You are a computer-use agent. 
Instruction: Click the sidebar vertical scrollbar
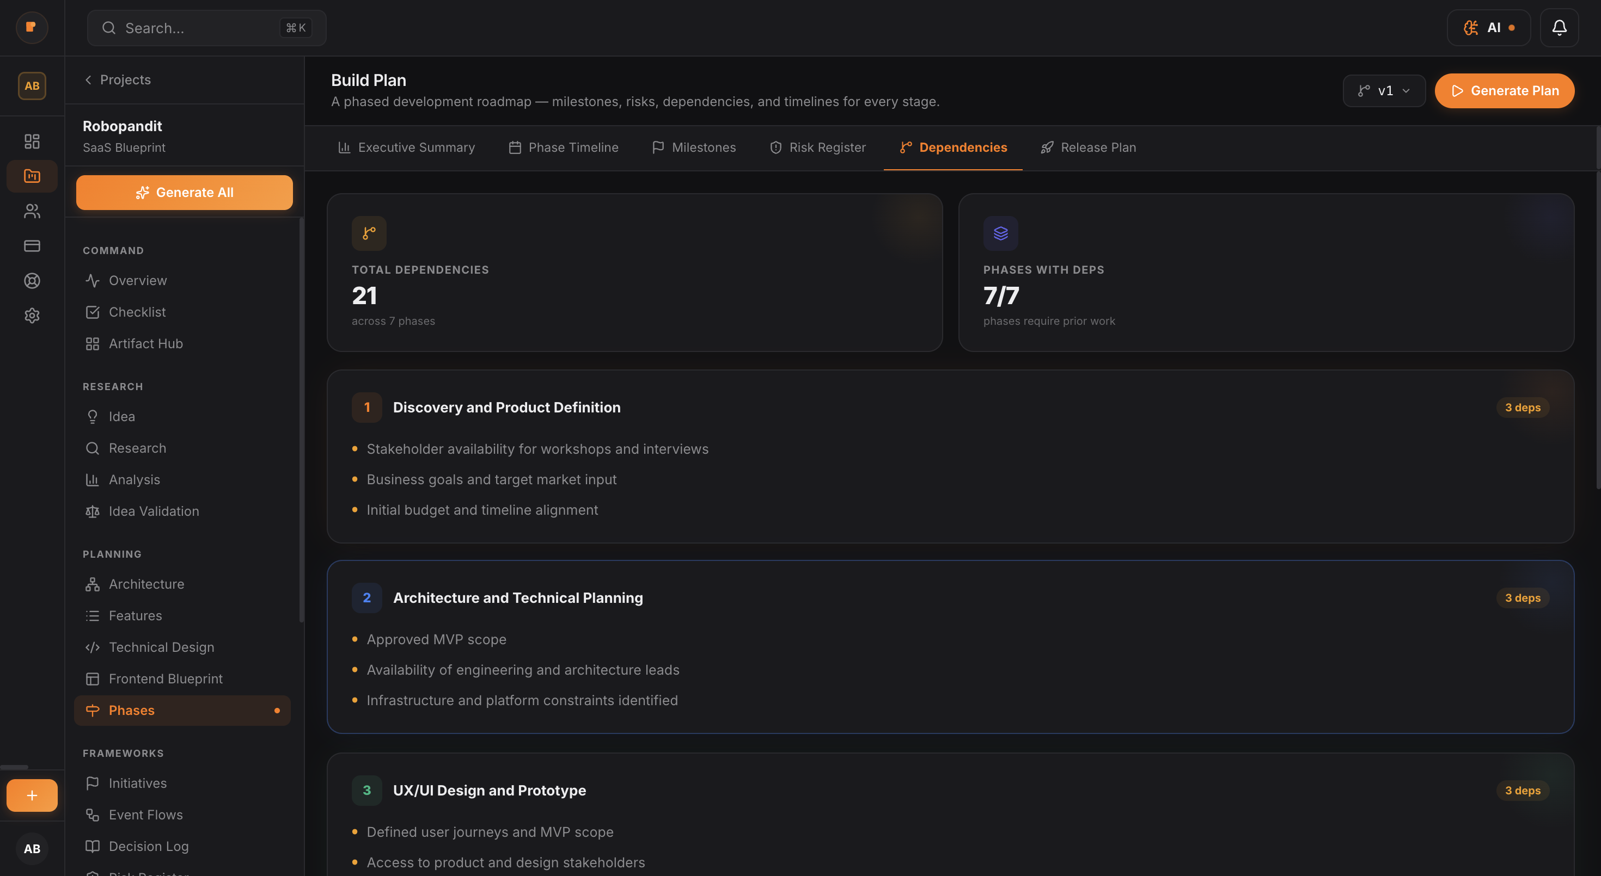pyautogui.click(x=302, y=420)
